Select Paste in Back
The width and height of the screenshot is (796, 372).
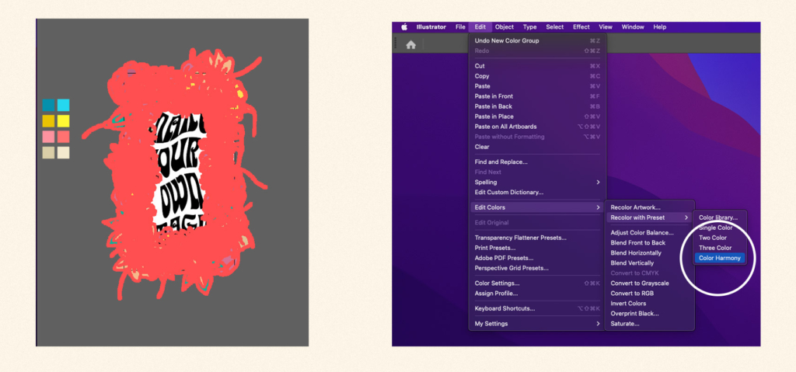538,106
